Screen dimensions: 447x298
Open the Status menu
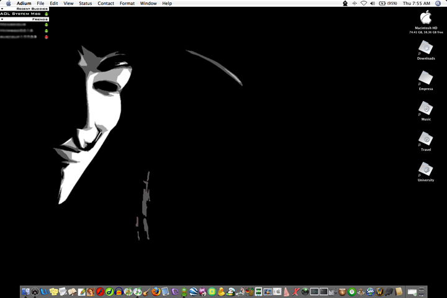click(86, 4)
